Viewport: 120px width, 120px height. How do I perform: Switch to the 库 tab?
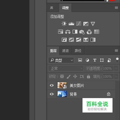[x=52, y=8]
